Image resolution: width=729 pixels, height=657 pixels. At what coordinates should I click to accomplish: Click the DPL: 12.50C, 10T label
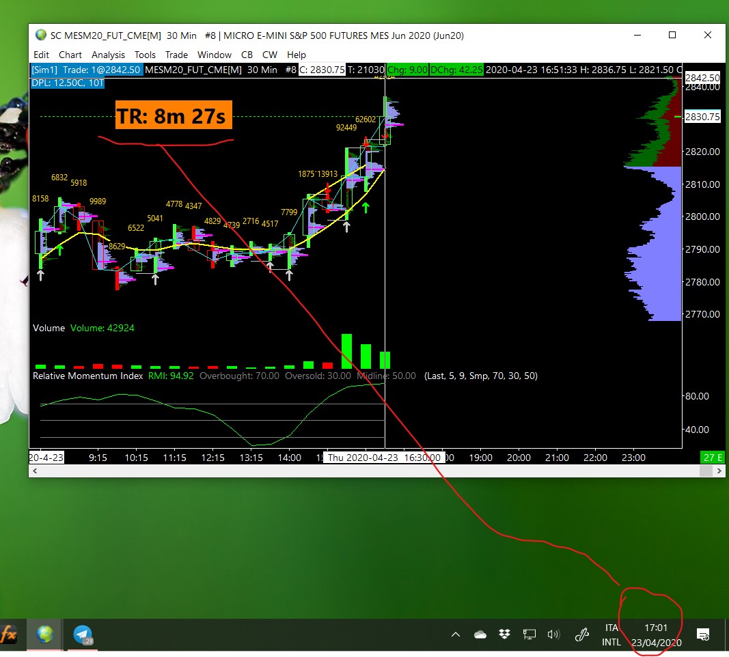(x=68, y=83)
